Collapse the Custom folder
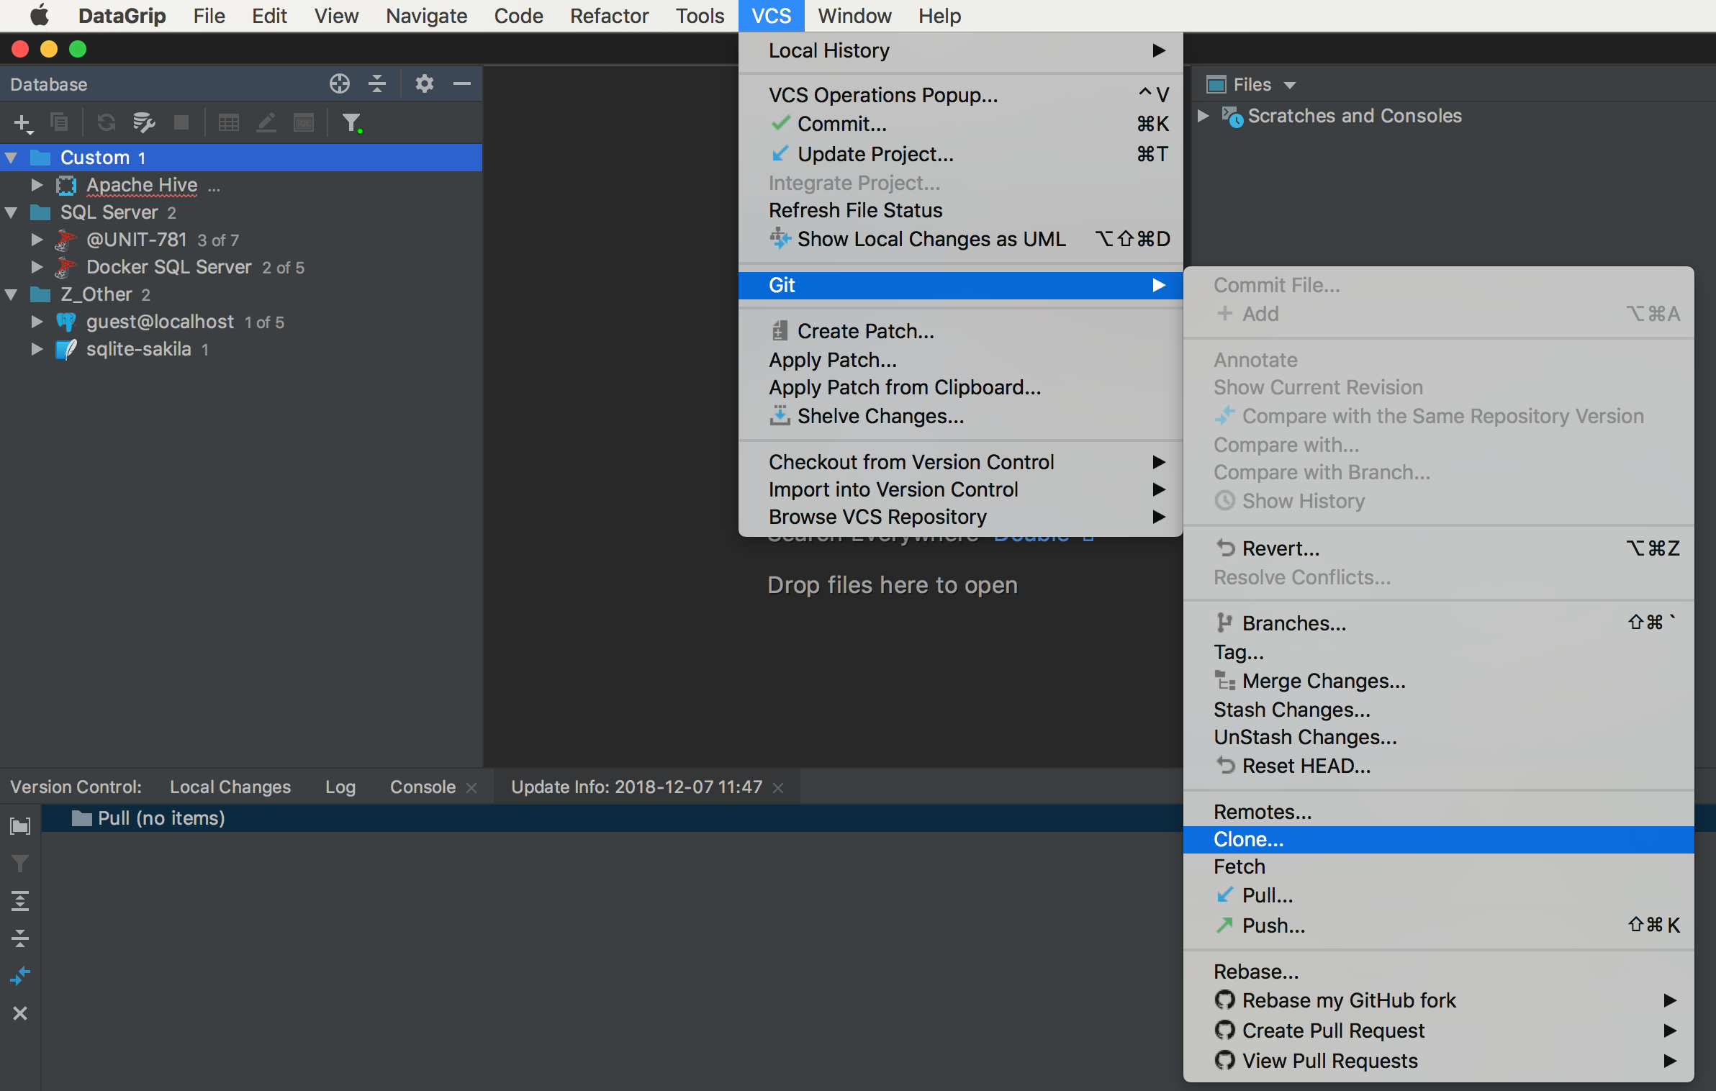Image resolution: width=1716 pixels, height=1091 pixels. click(x=12, y=158)
